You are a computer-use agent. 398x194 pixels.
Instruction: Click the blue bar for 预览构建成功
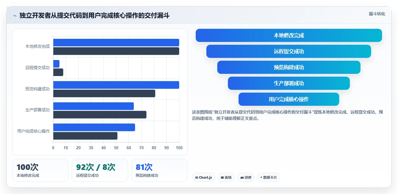pos(116,85)
